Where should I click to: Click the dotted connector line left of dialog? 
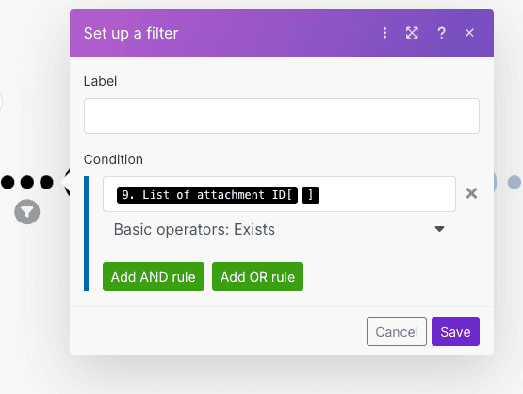pyautogui.click(x=27, y=182)
